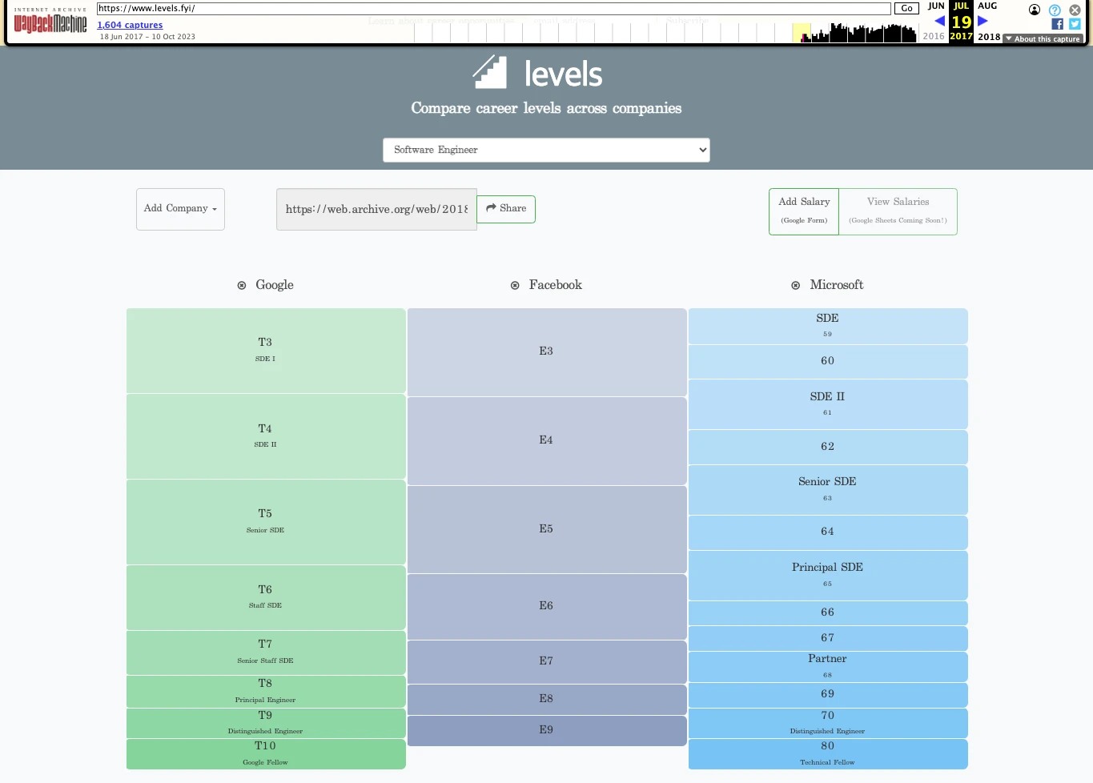Select the Google T6 Staff SDE block
This screenshot has height=783, width=1093.
point(266,597)
